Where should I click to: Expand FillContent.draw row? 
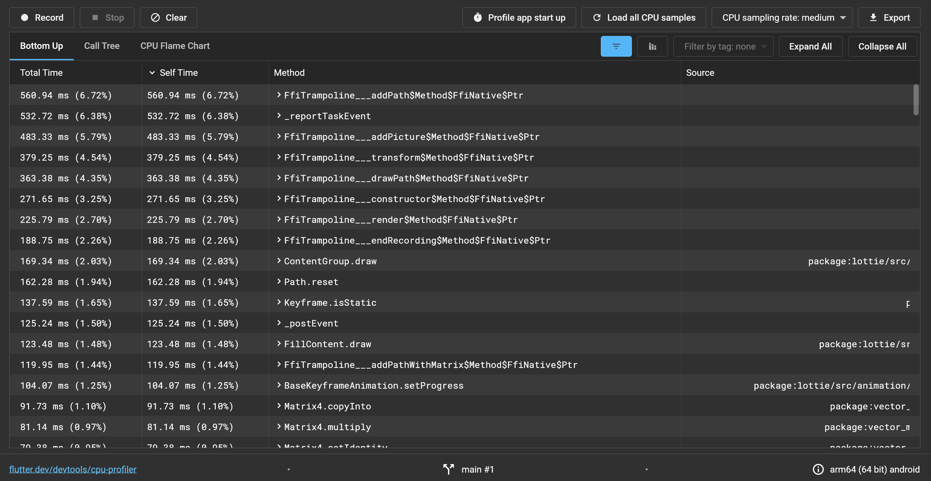pyautogui.click(x=279, y=344)
